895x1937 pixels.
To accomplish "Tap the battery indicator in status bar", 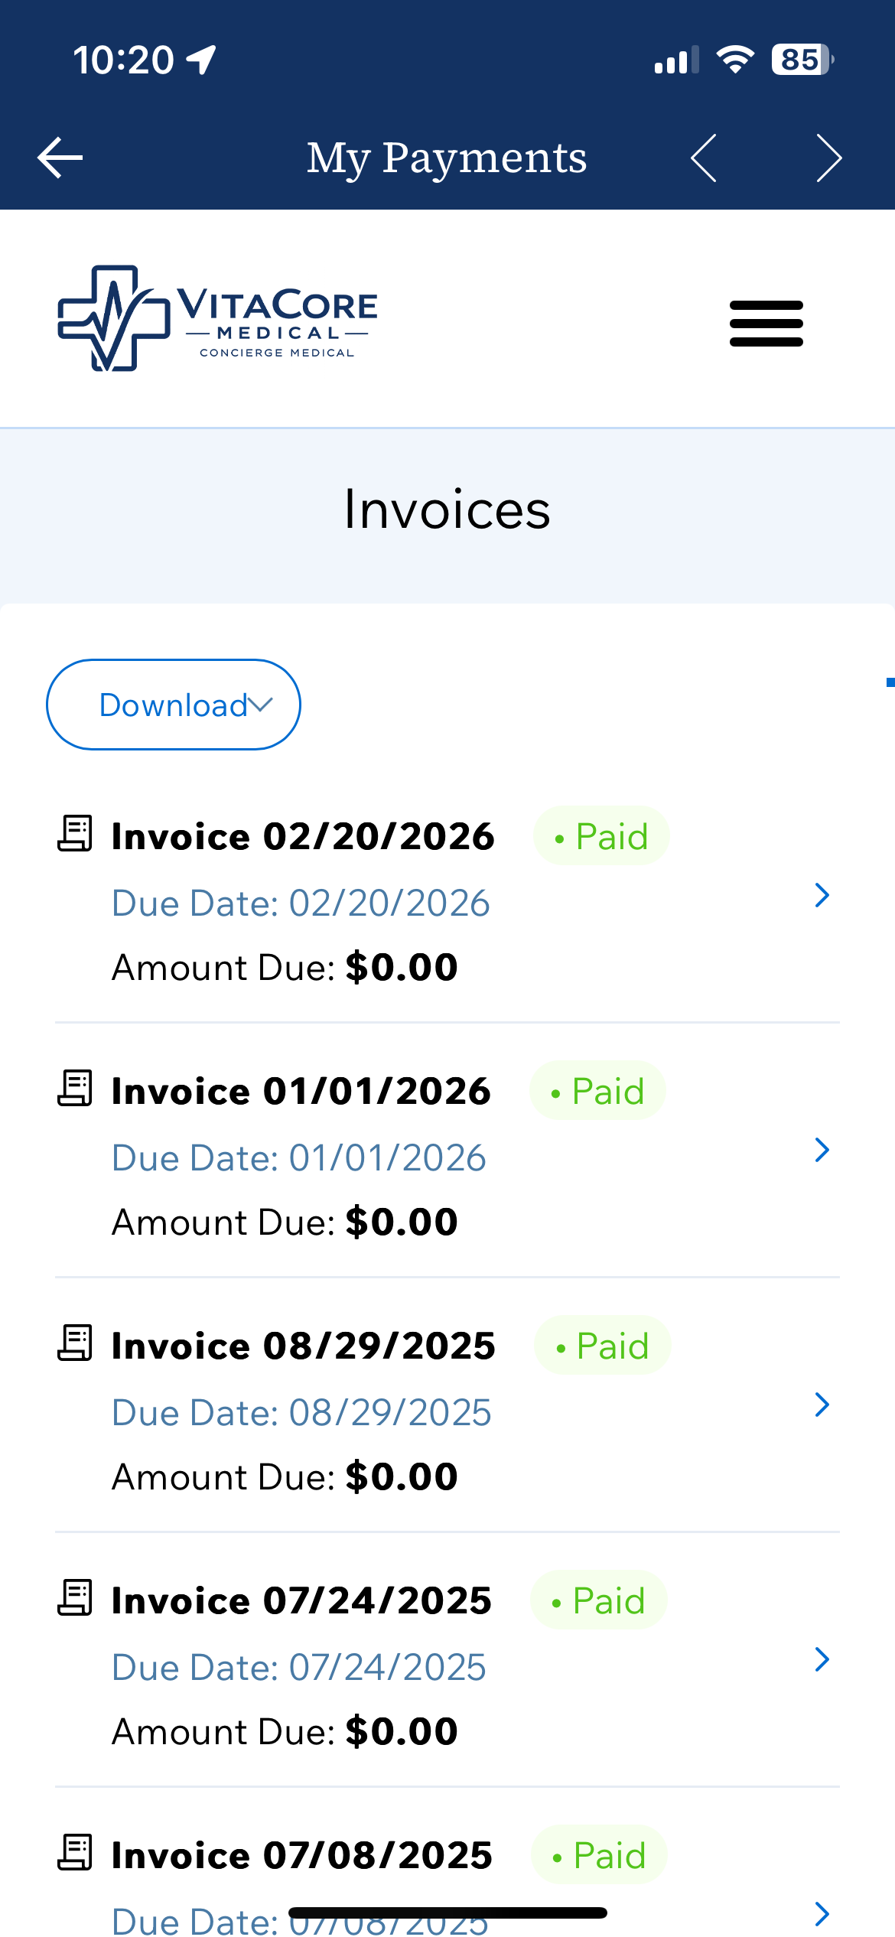I will (802, 60).
